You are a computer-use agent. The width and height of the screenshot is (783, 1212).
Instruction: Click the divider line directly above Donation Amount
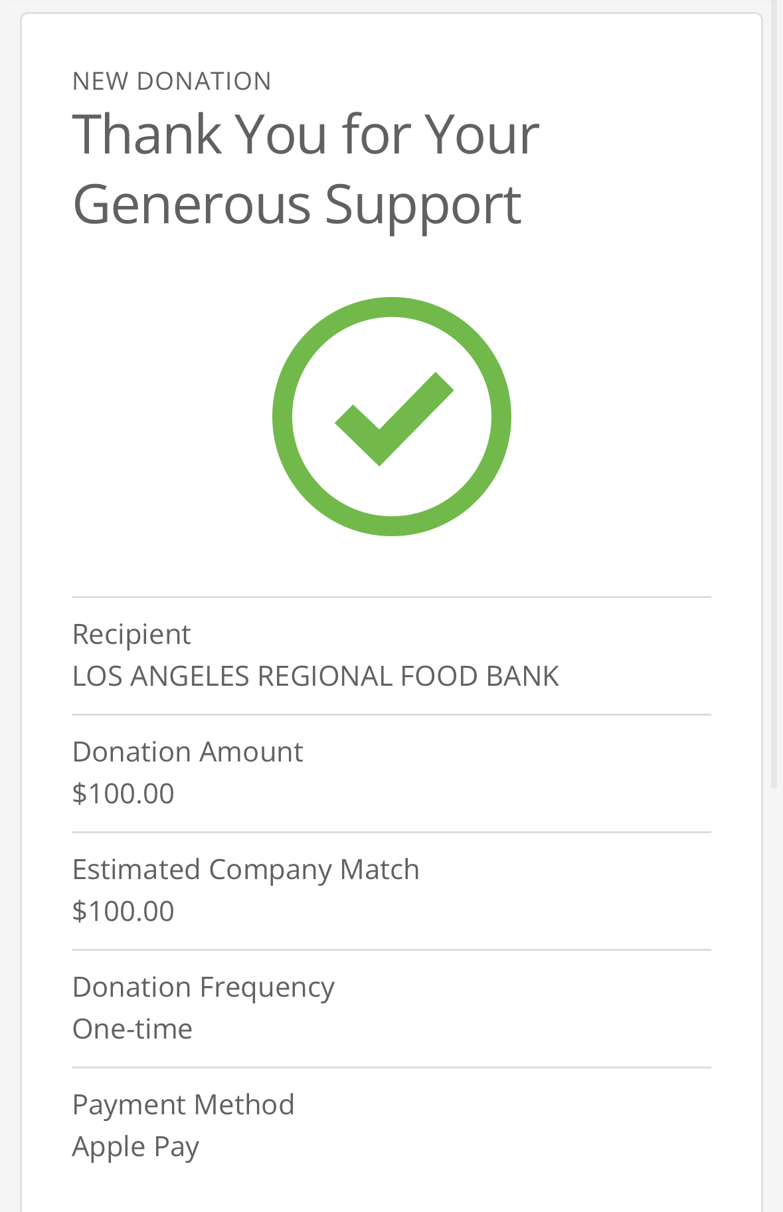392,715
